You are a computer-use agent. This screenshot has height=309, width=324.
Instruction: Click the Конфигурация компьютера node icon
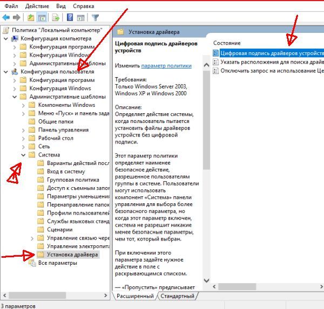point(15,39)
